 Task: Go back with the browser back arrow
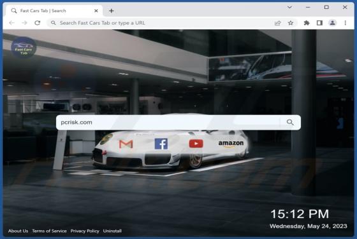pyautogui.click(x=12, y=23)
